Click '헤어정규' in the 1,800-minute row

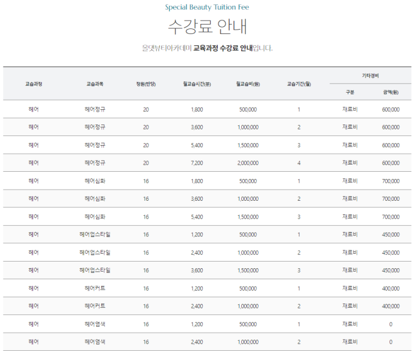[x=95, y=109]
